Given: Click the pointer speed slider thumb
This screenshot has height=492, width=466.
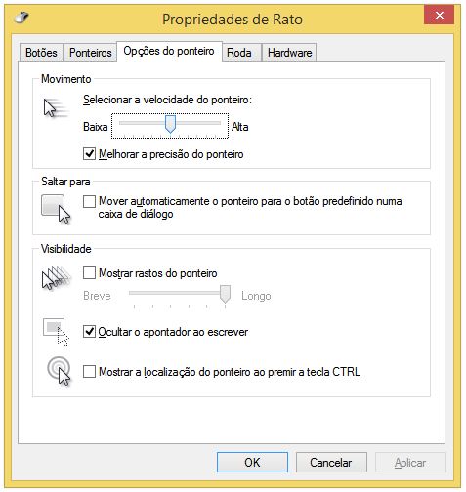Looking at the screenshot, I should [170, 124].
